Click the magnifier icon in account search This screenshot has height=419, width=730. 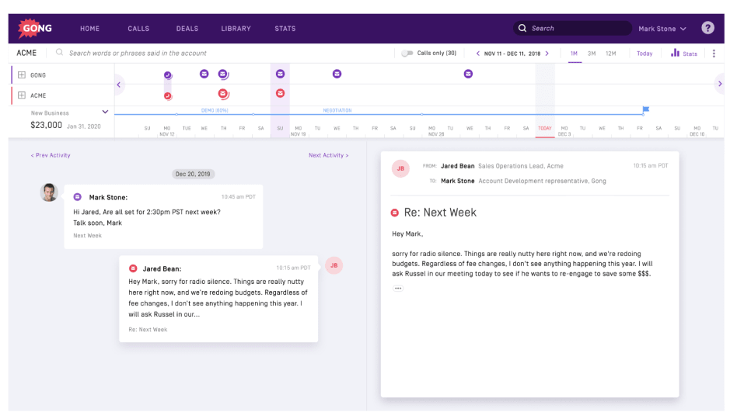click(x=59, y=53)
